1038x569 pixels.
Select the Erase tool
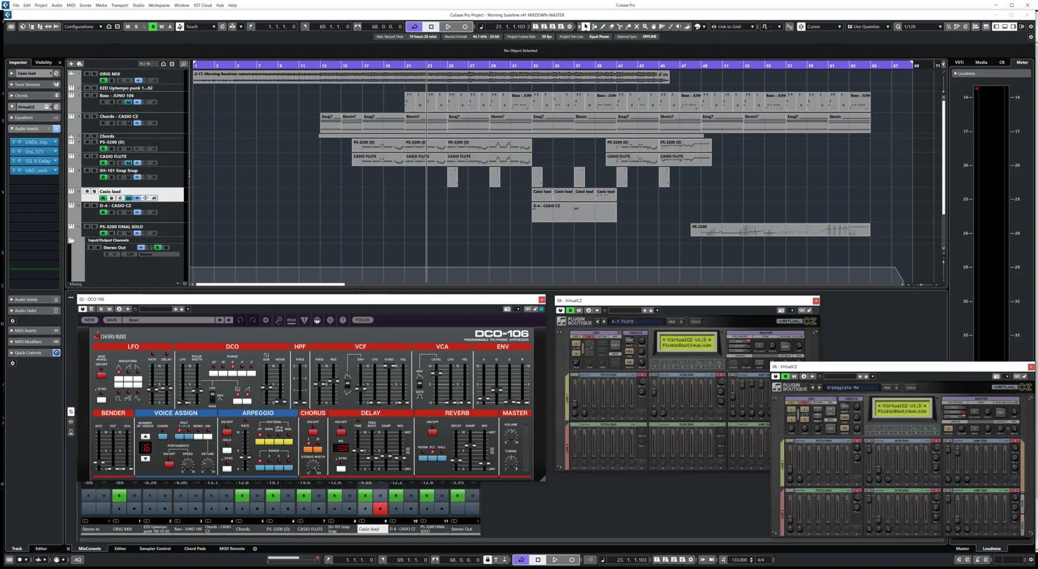click(x=611, y=27)
